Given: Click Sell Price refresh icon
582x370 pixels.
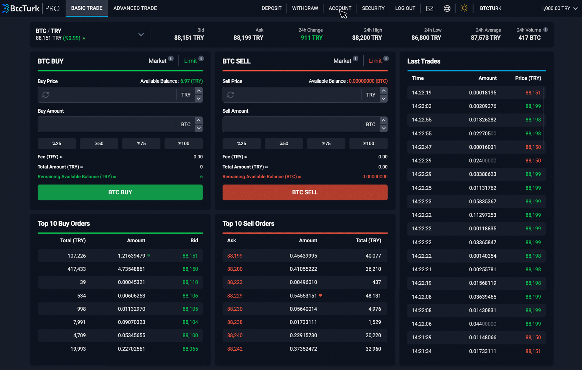Looking at the screenshot, I should pyautogui.click(x=230, y=95).
